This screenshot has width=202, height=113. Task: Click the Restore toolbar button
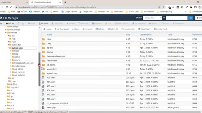pos(83,24)
